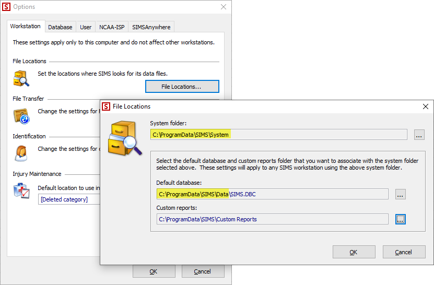This screenshot has height=285, width=434.
Task: Click the 'File Transfer' section heading
Action: pyautogui.click(x=28, y=99)
